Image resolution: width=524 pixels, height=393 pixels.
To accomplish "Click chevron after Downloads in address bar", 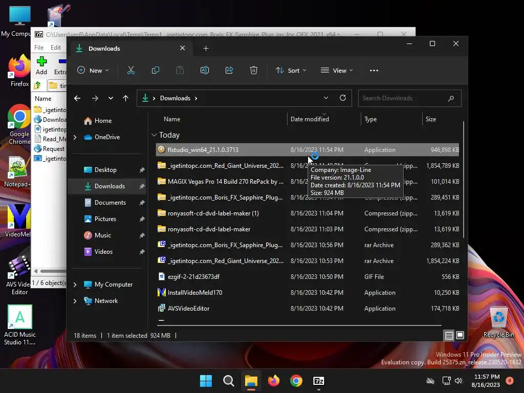I will pyautogui.click(x=196, y=98).
